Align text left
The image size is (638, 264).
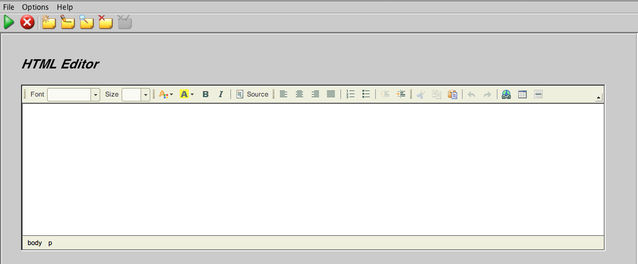click(x=284, y=94)
